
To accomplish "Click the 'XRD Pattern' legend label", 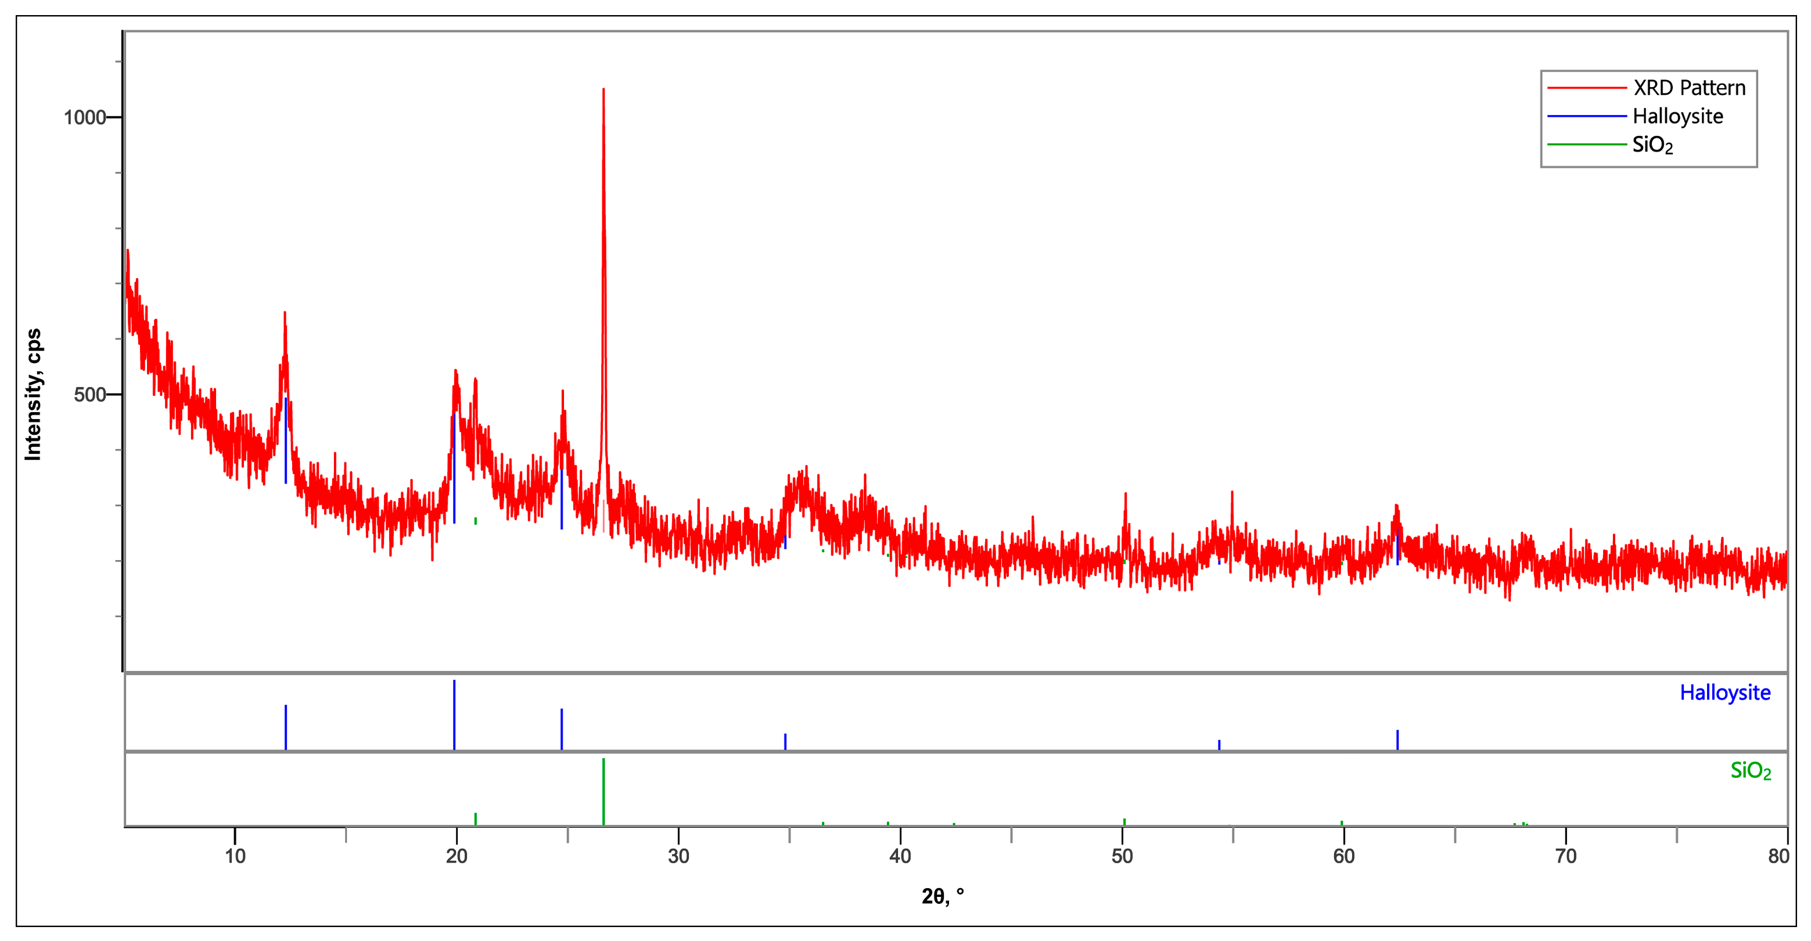I will click(1688, 88).
